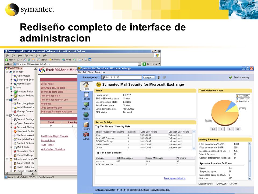The width and height of the screenshot is (258, 194).
Task: Jump to first chart with skip-back button
Action: tap(213, 129)
